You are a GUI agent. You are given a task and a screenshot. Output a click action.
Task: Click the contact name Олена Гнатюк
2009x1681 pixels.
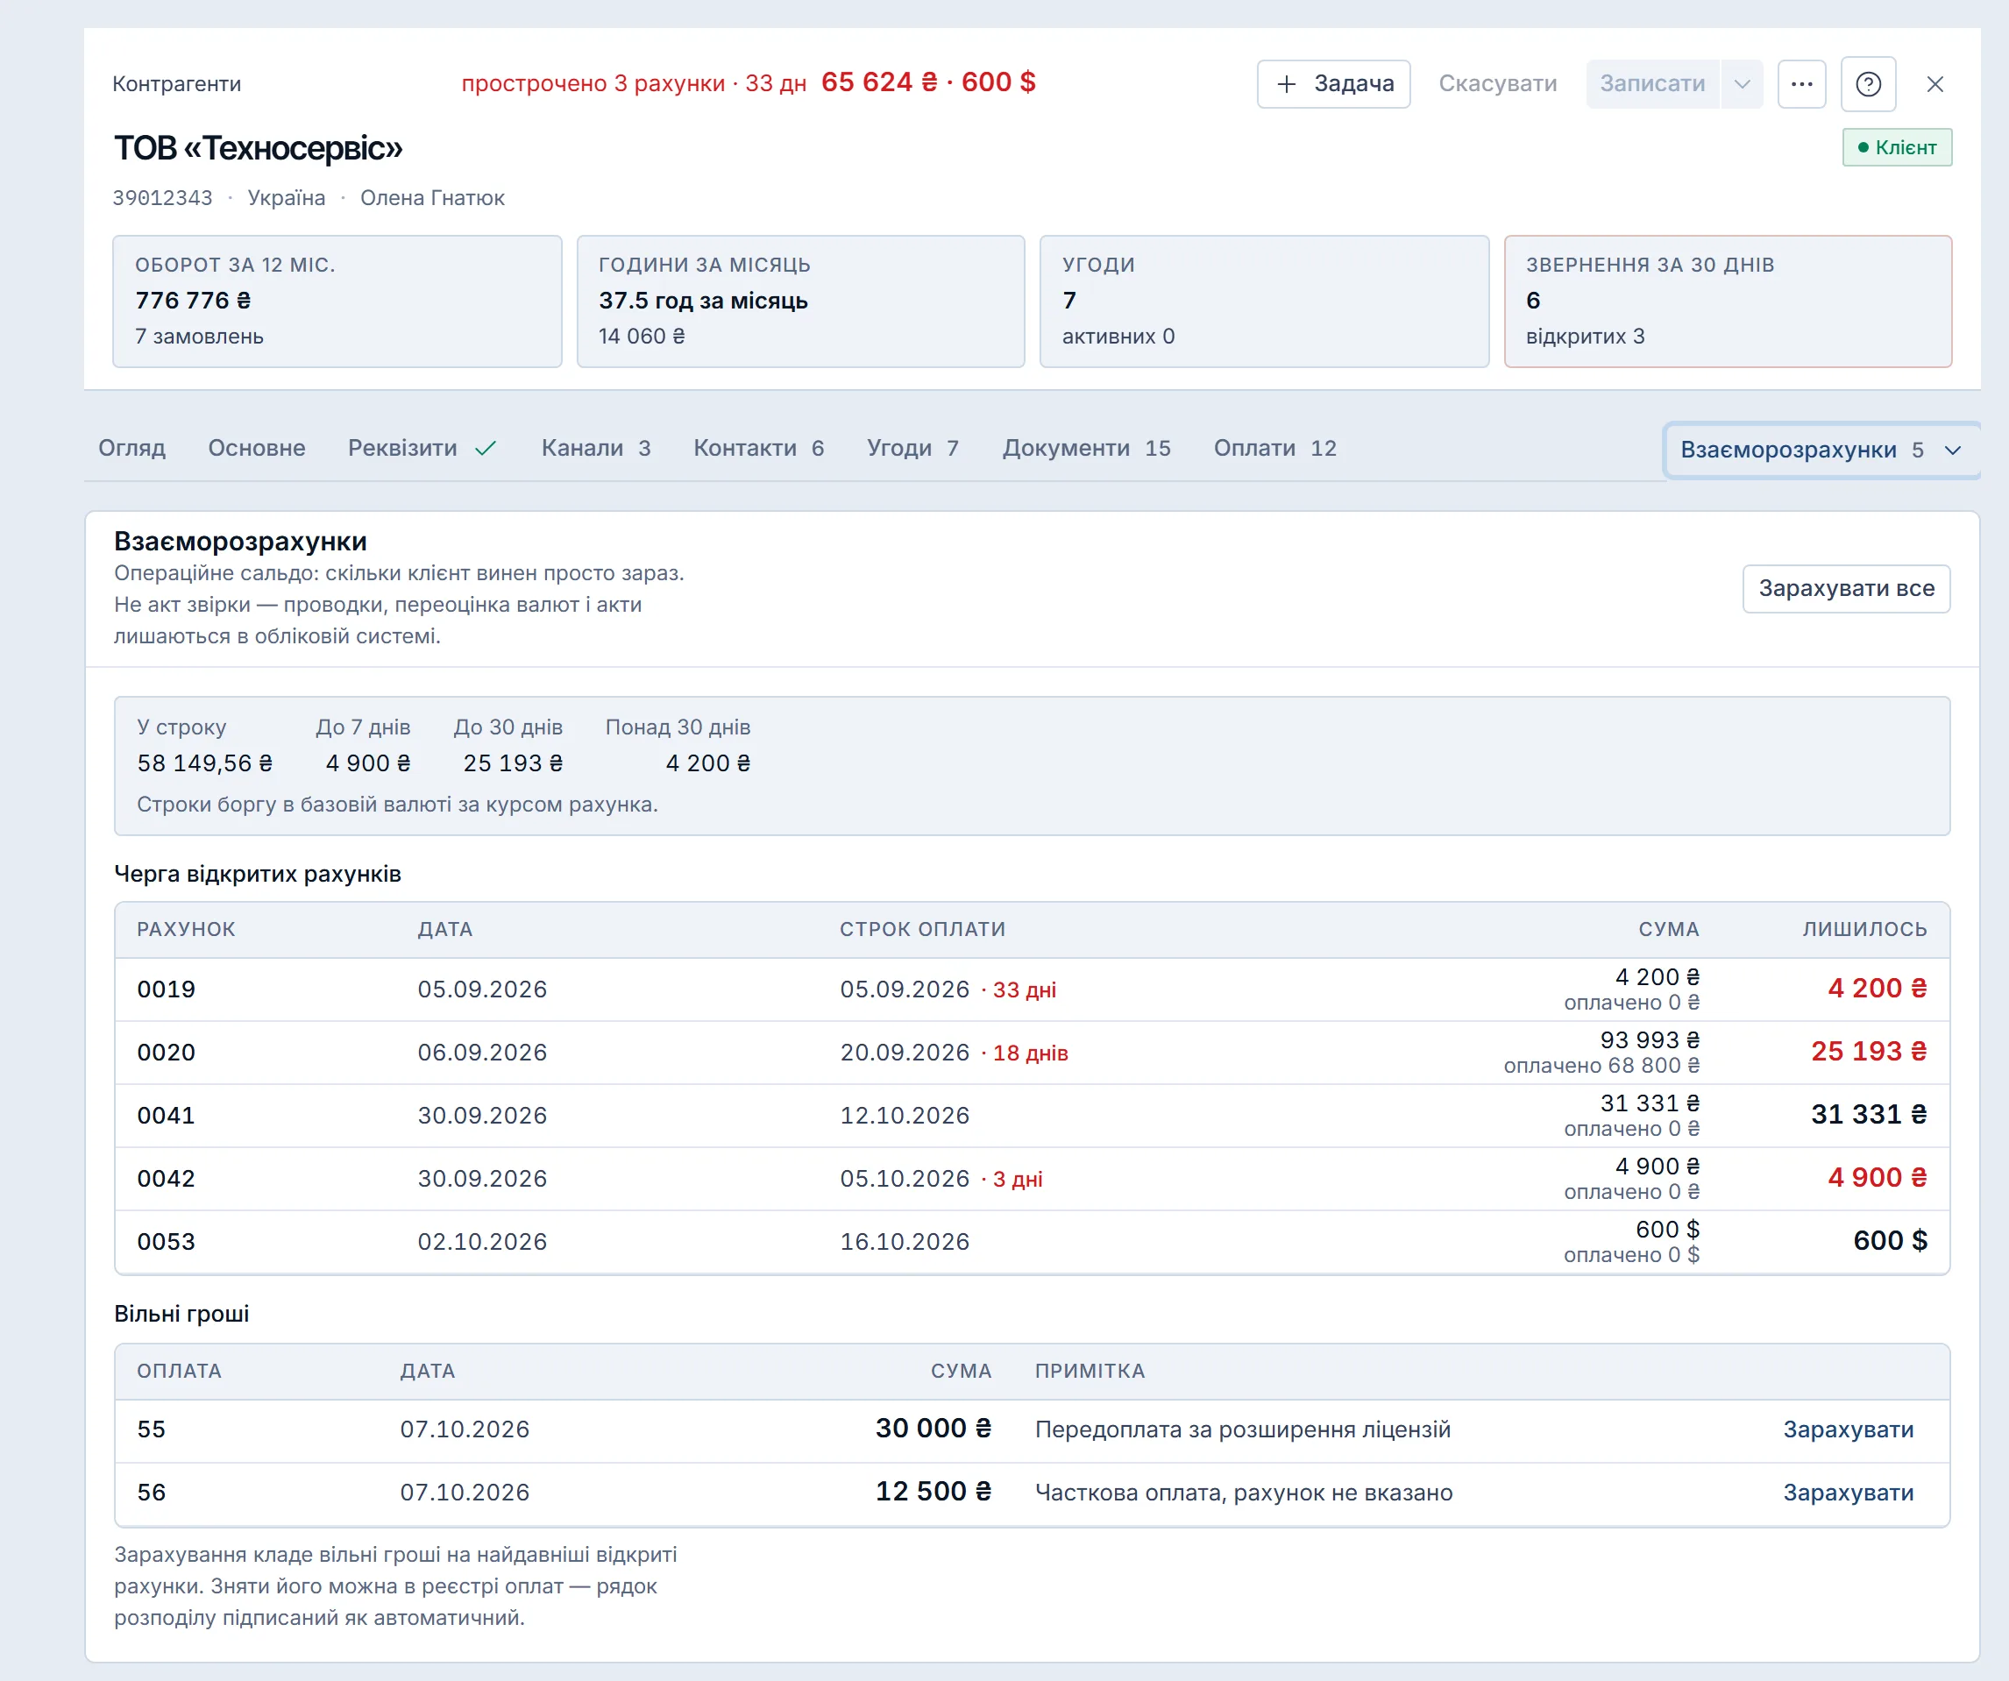[x=432, y=198]
